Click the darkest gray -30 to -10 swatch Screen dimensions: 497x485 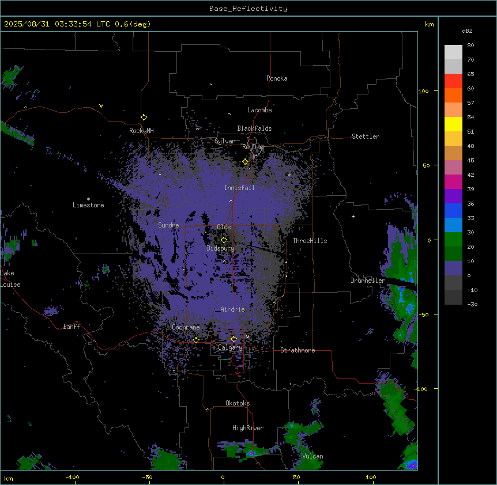tap(453, 297)
